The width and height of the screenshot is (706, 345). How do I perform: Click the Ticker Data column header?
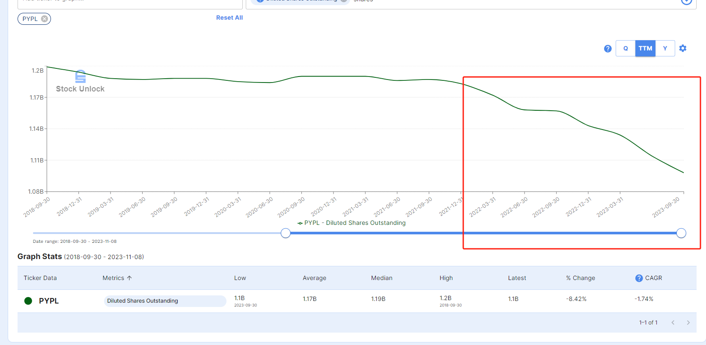pos(40,278)
